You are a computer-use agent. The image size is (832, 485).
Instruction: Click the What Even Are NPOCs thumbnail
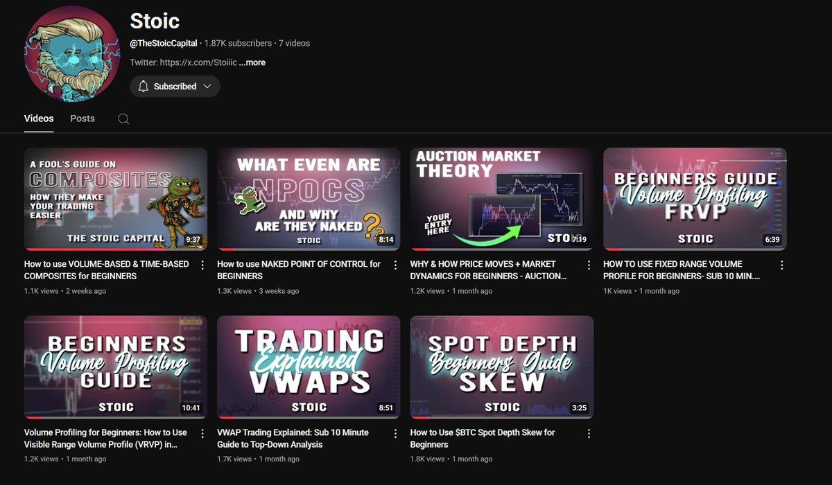pos(309,199)
